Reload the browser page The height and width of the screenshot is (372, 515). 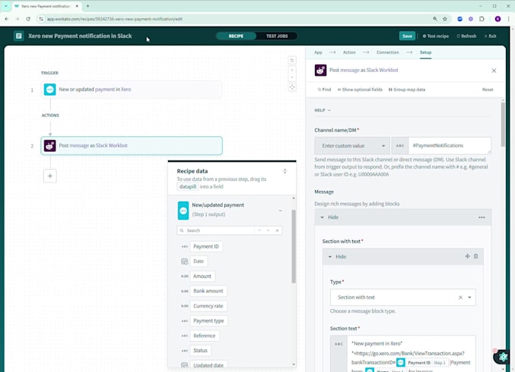(x=28, y=19)
